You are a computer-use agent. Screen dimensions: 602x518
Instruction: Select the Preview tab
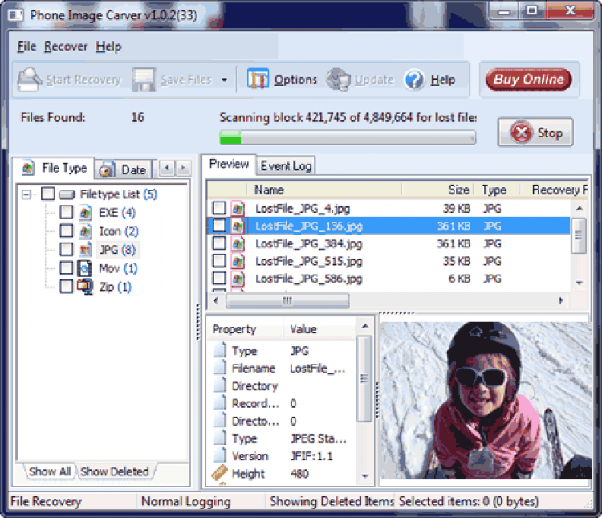coord(229,165)
